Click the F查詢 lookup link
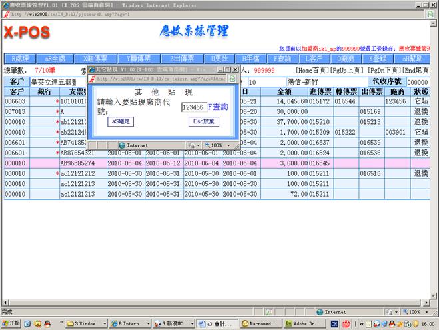 click(219, 107)
